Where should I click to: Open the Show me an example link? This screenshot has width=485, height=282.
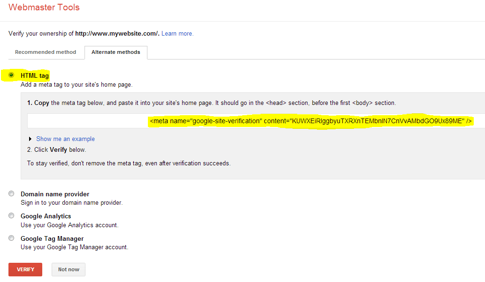coord(65,139)
